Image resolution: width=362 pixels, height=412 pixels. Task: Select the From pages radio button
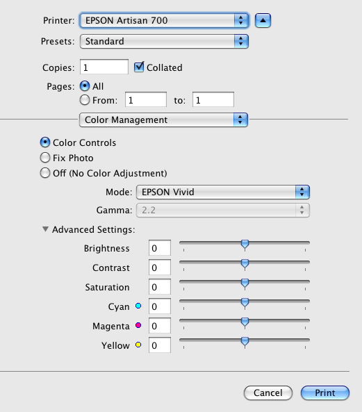pyautogui.click(x=85, y=100)
